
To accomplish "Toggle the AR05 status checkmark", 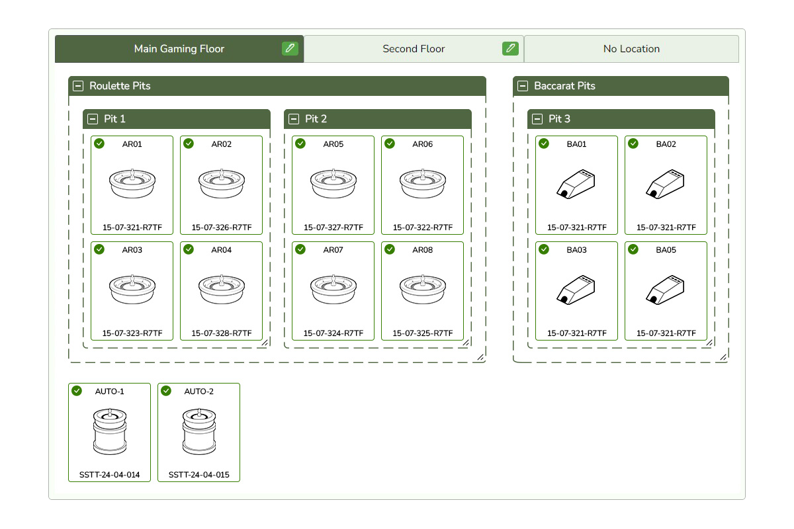I will (300, 143).
